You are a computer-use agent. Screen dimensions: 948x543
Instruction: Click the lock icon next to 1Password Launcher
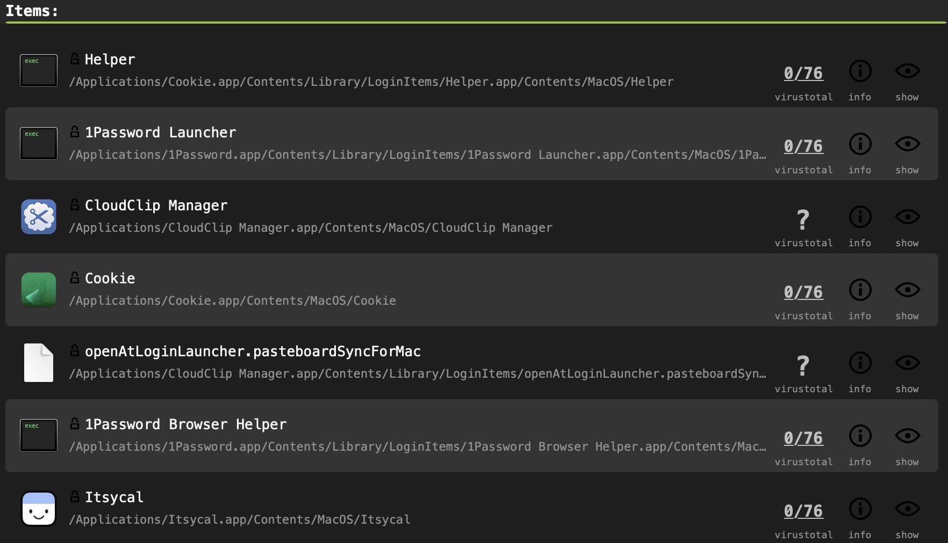(75, 131)
